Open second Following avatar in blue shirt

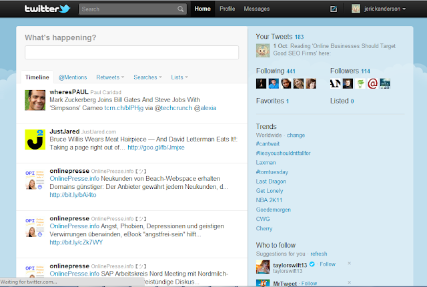(274, 83)
